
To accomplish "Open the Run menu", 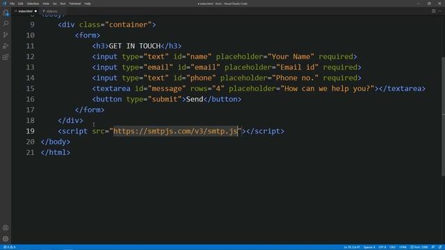I will pos(63,3).
